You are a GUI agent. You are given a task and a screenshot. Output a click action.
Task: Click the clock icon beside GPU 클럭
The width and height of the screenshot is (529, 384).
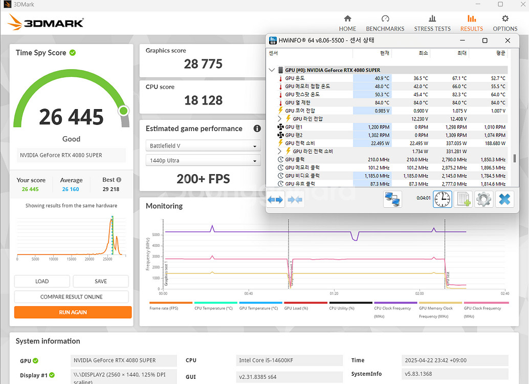coord(280,159)
